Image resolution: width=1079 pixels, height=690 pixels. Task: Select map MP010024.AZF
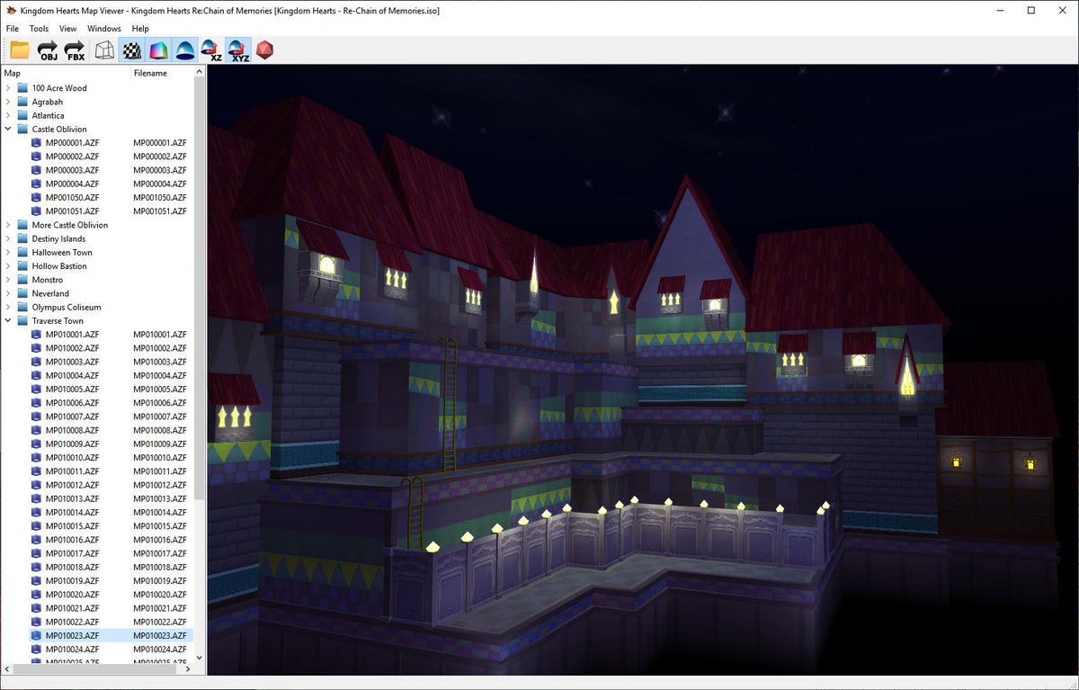coord(72,649)
